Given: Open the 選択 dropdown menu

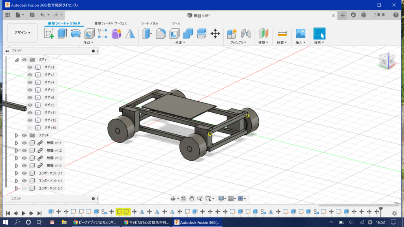Looking at the screenshot, I should pyautogui.click(x=319, y=43).
